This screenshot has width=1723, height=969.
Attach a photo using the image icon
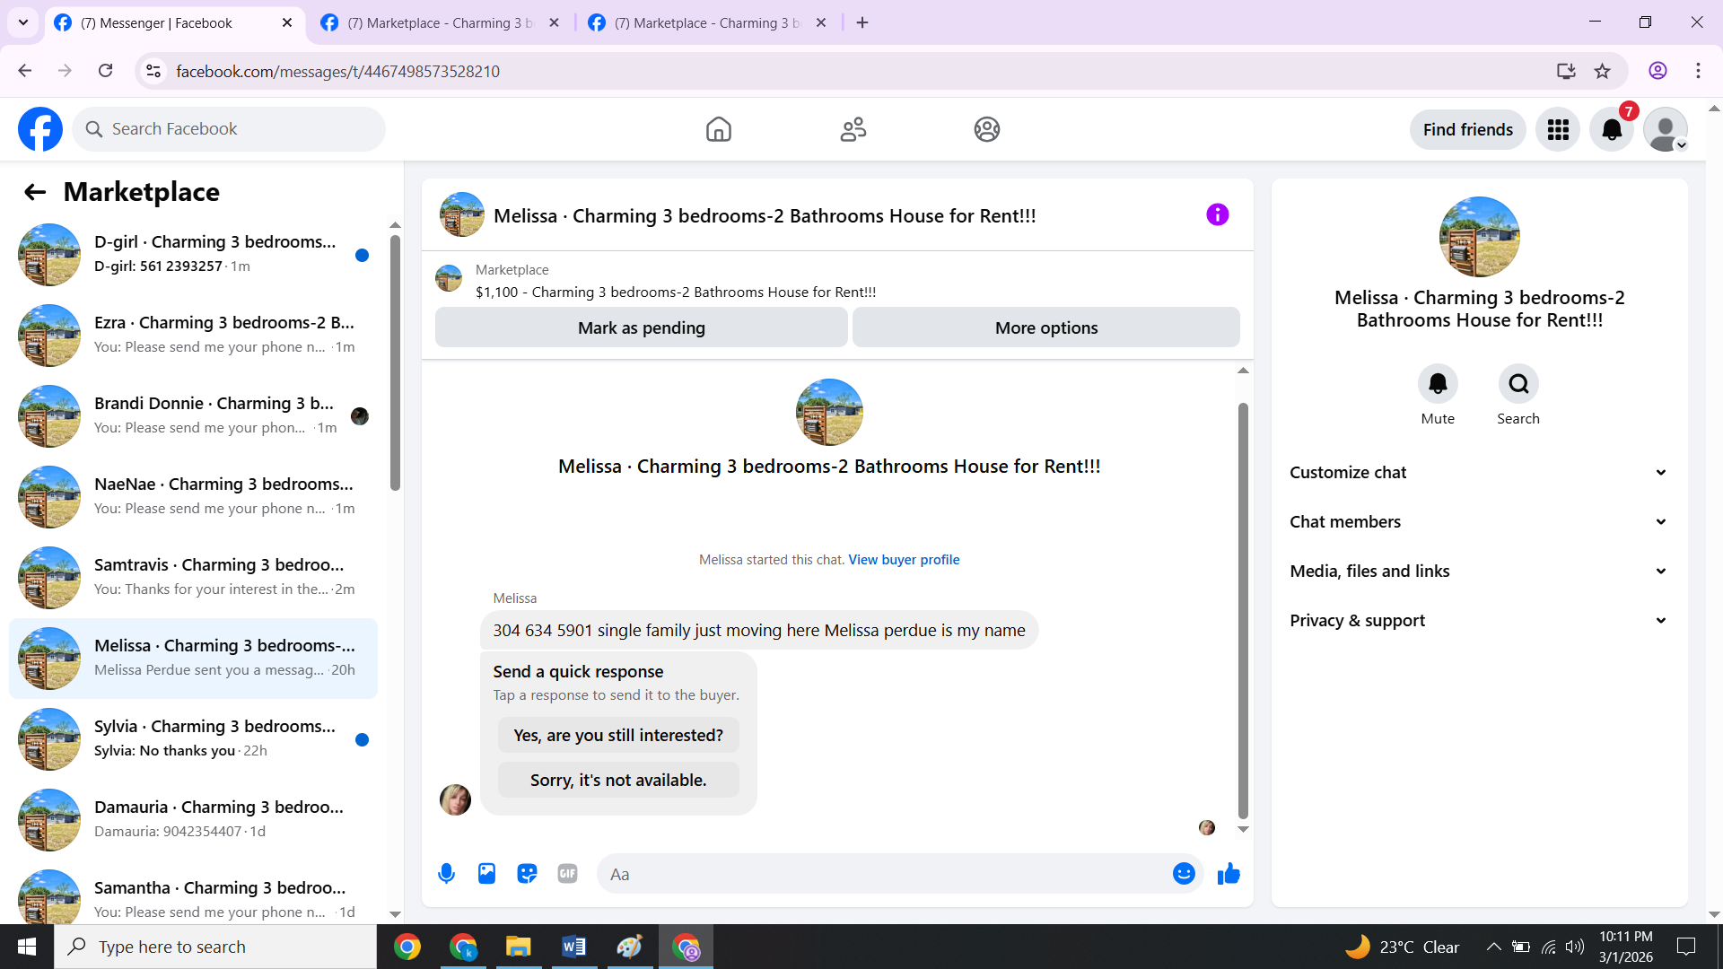click(x=486, y=874)
